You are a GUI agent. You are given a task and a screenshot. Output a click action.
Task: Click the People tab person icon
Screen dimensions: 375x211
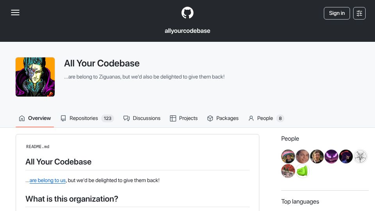tap(251, 118)
